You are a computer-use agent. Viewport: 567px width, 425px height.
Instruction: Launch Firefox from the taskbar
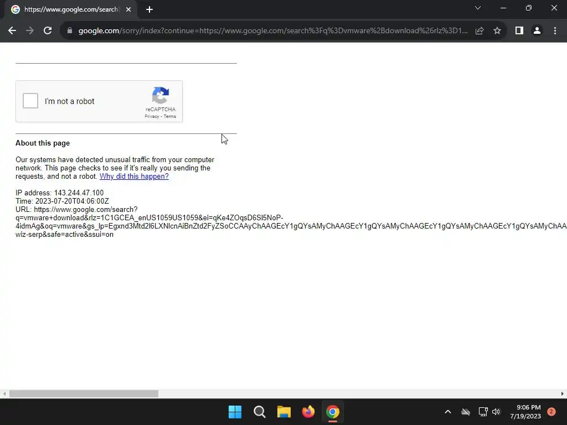point(308,412)
